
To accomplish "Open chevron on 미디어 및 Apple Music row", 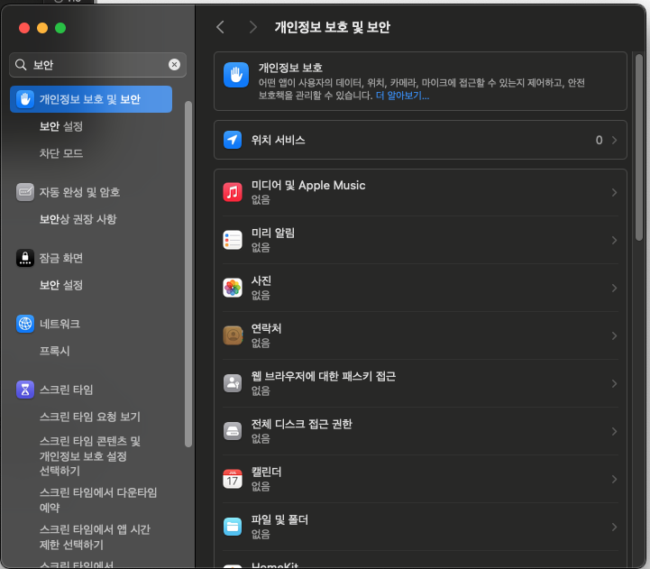I will [x=614, y=192].
